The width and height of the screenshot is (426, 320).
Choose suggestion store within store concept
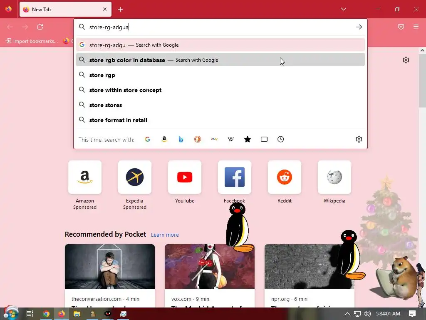[x=220, y=90]
